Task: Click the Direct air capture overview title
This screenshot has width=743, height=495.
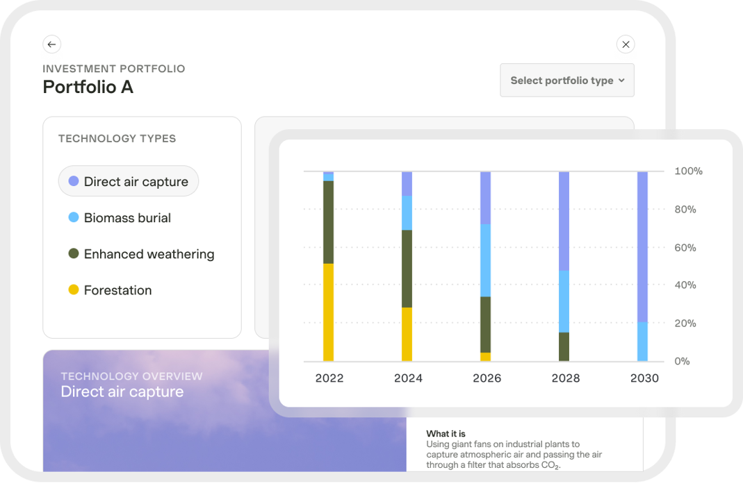Action: click(x=122, y=392)
